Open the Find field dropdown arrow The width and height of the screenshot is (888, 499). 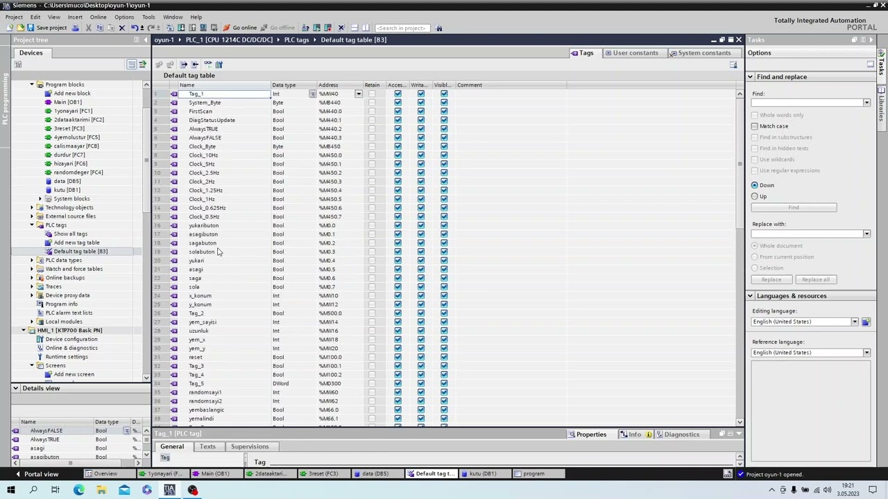point(866,103)
